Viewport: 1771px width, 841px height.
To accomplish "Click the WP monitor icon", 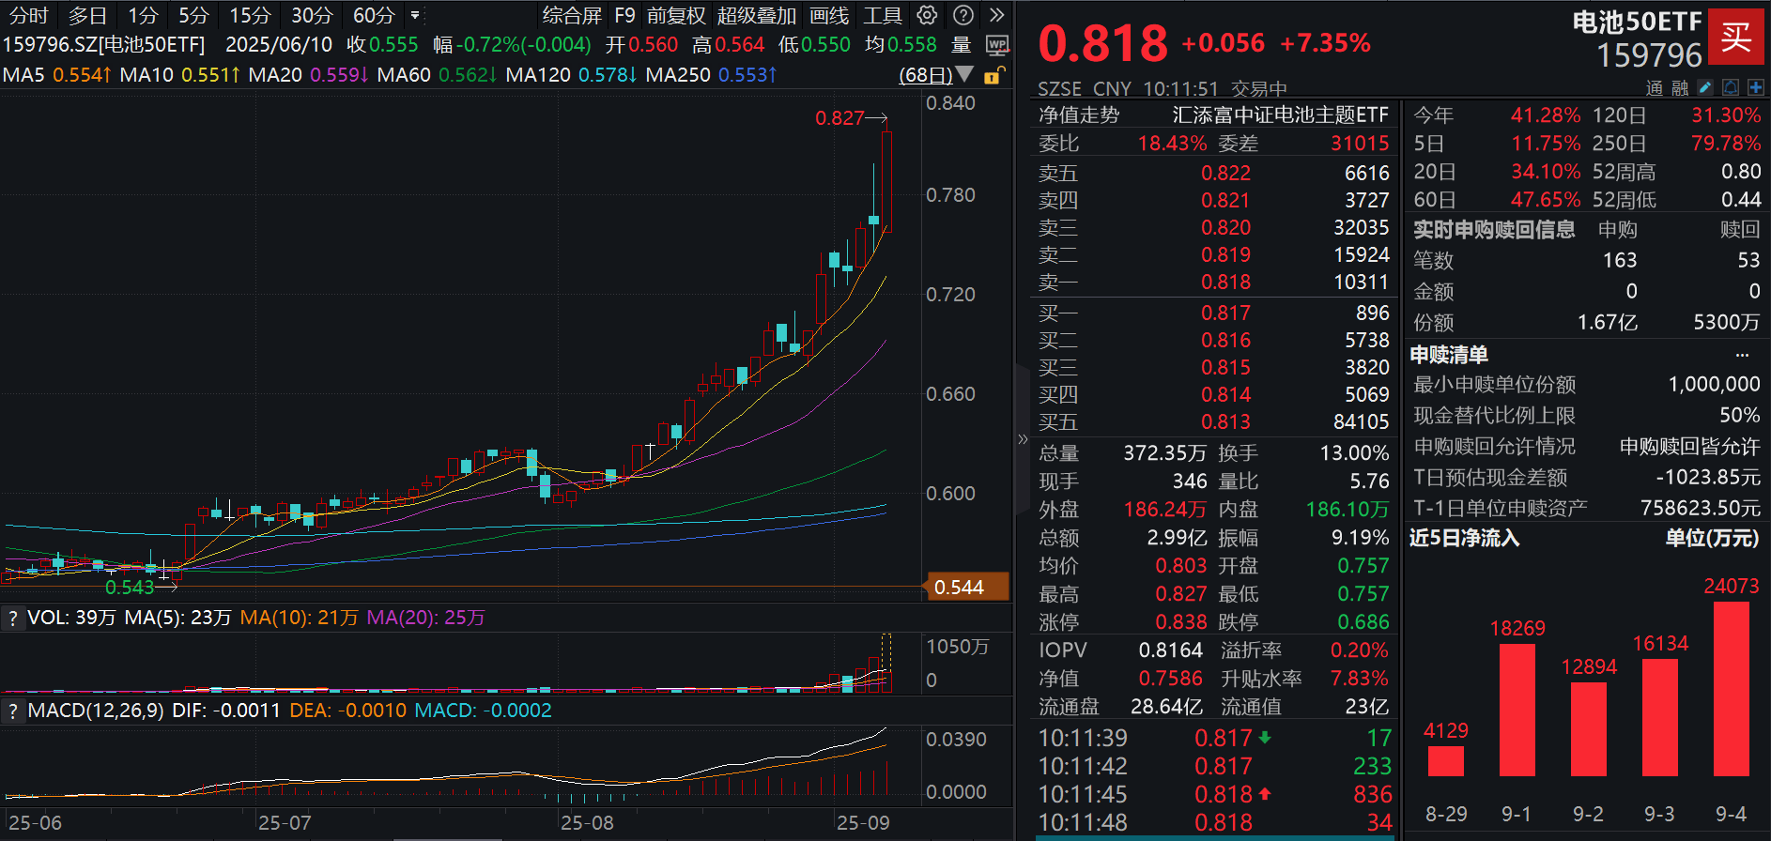I will click(x=997, y=44).
